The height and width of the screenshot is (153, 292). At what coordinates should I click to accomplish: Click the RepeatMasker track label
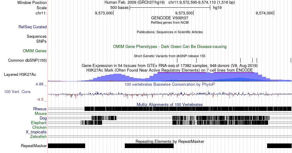coord(34,146)
